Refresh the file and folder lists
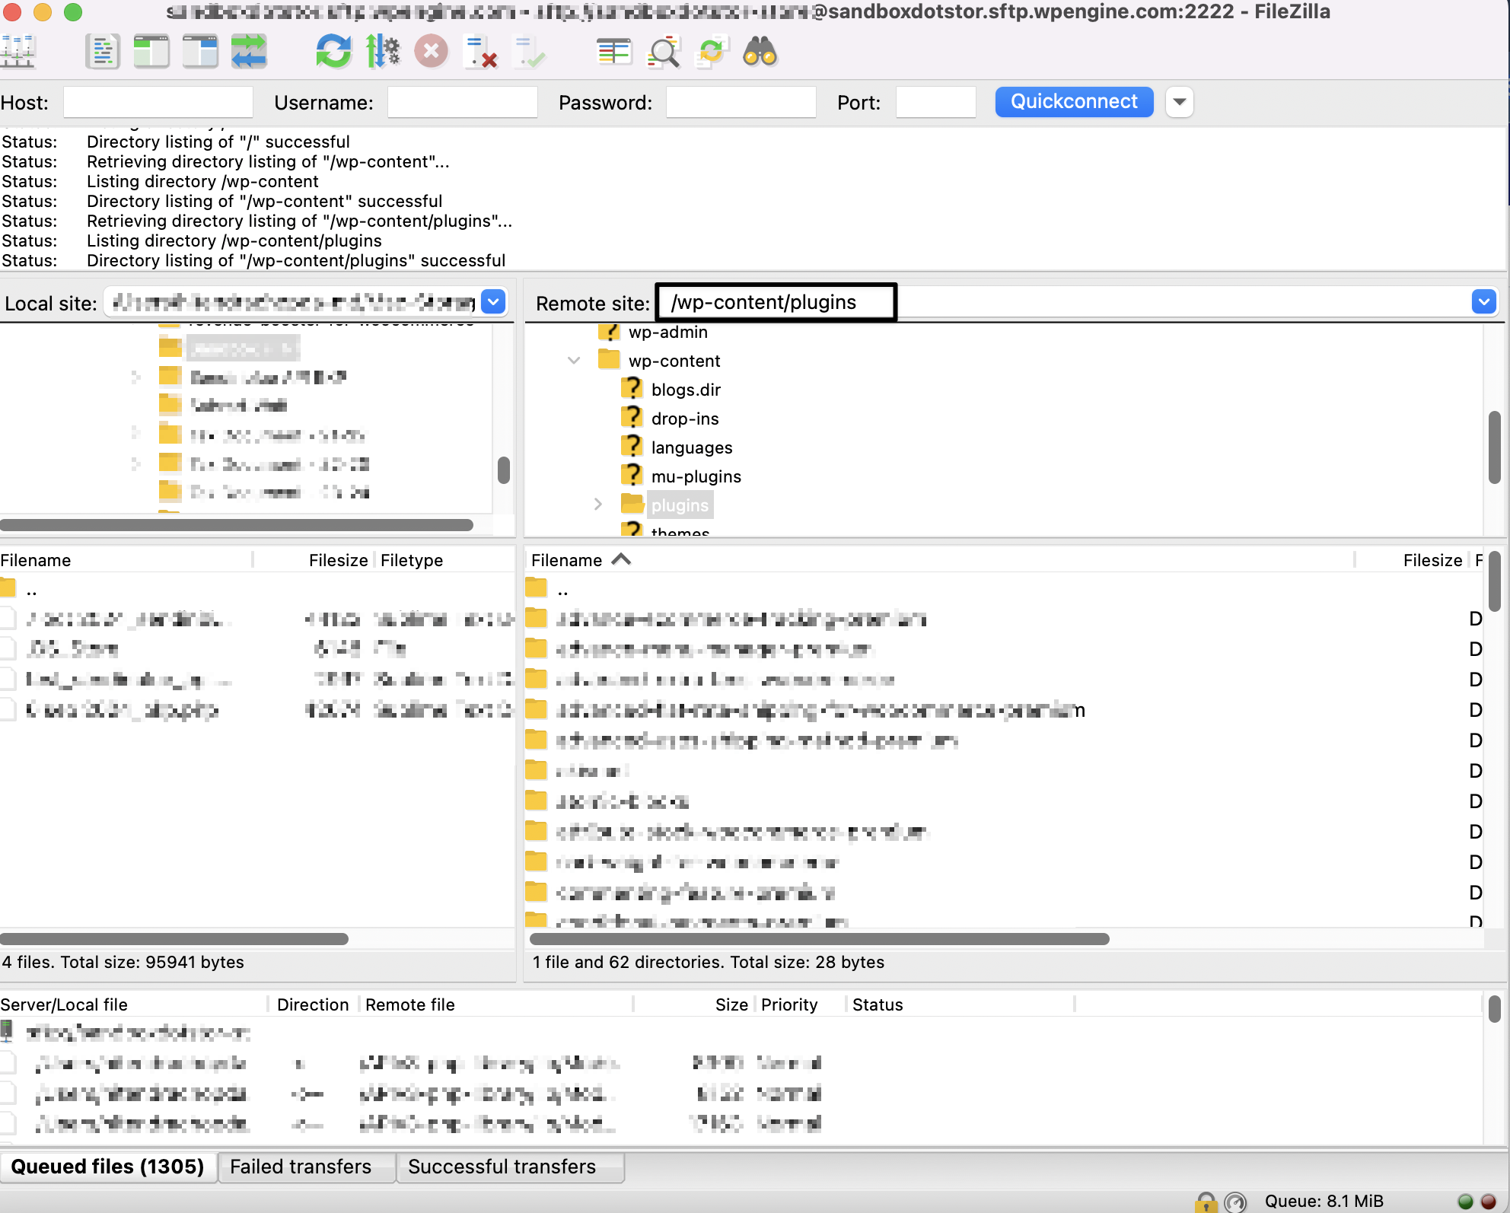The width and height of the screenshot is (1510, 1213). (333, 52)
